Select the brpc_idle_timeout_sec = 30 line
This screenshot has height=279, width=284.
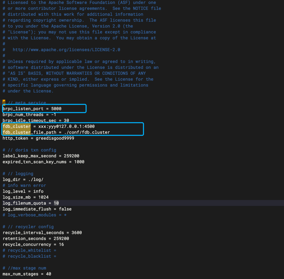point(36,120)
